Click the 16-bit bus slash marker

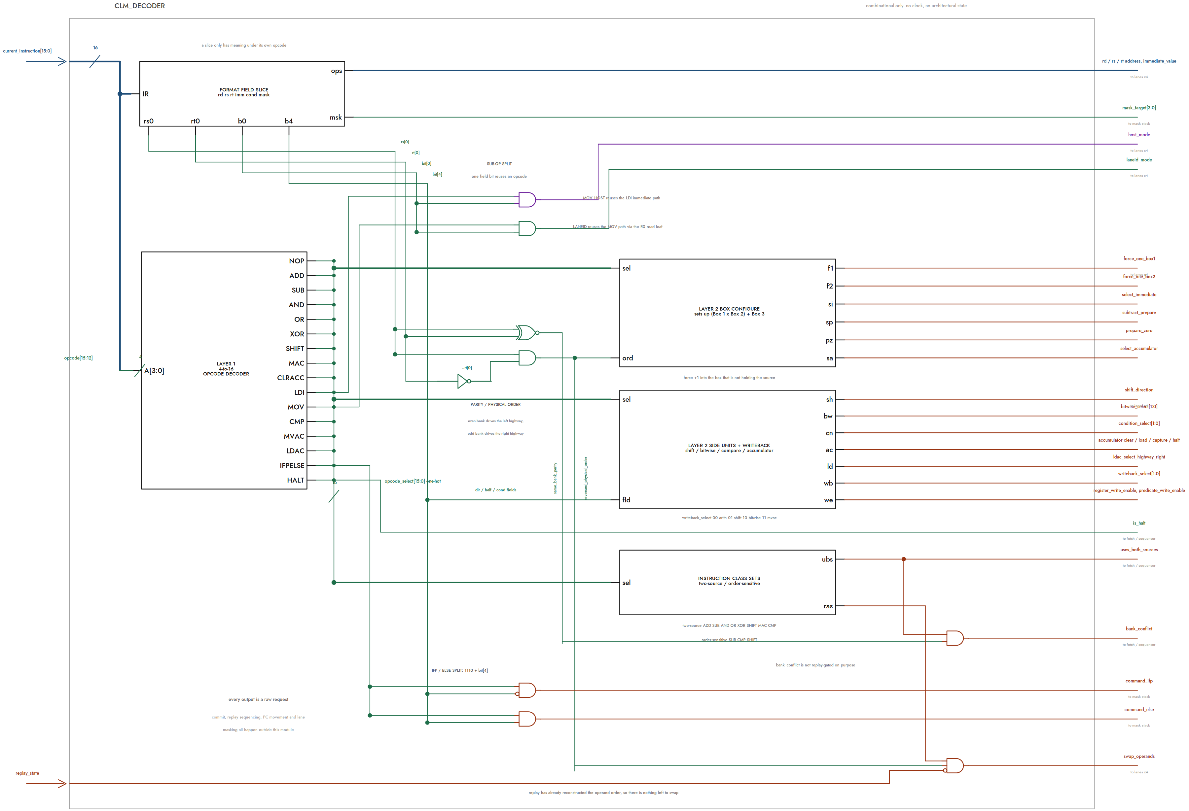pyautogui.click(x=95, y=61)
